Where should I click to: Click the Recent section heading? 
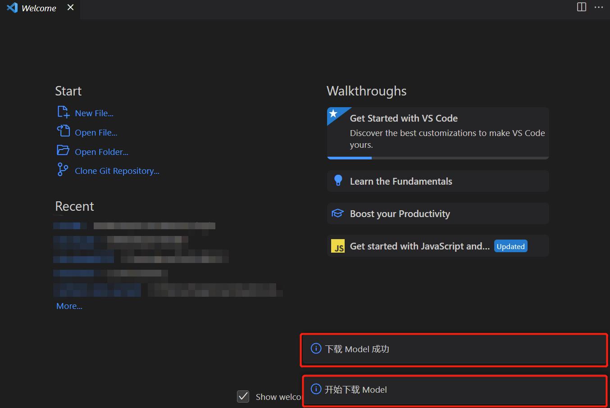pyautogui.click(x=74, y=206)
